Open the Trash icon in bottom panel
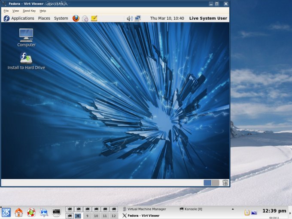Image resolution: width=292 pixels, height=219 pixels. 225,183
